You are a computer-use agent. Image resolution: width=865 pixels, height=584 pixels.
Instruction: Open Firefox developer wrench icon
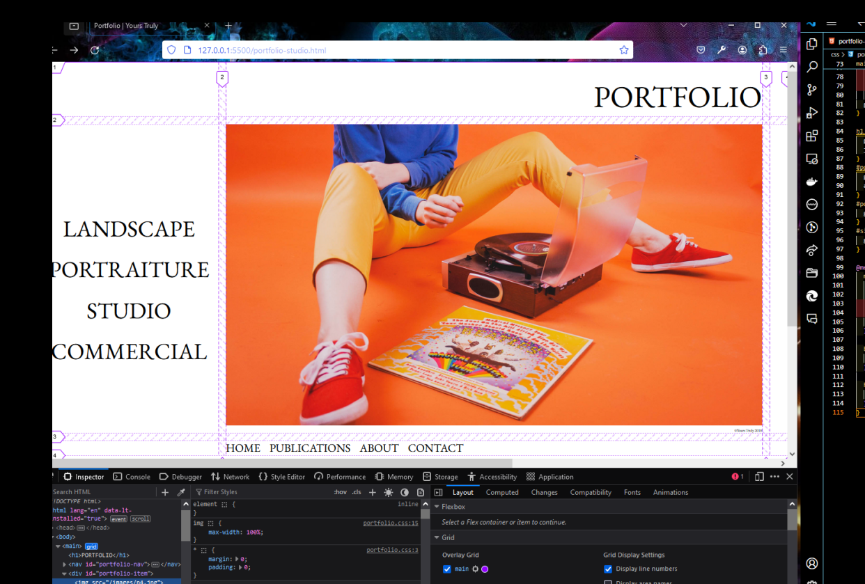[722, 50]
